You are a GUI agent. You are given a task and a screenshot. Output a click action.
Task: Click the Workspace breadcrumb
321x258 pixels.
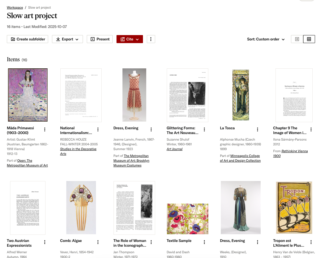[x=15, y=7]
